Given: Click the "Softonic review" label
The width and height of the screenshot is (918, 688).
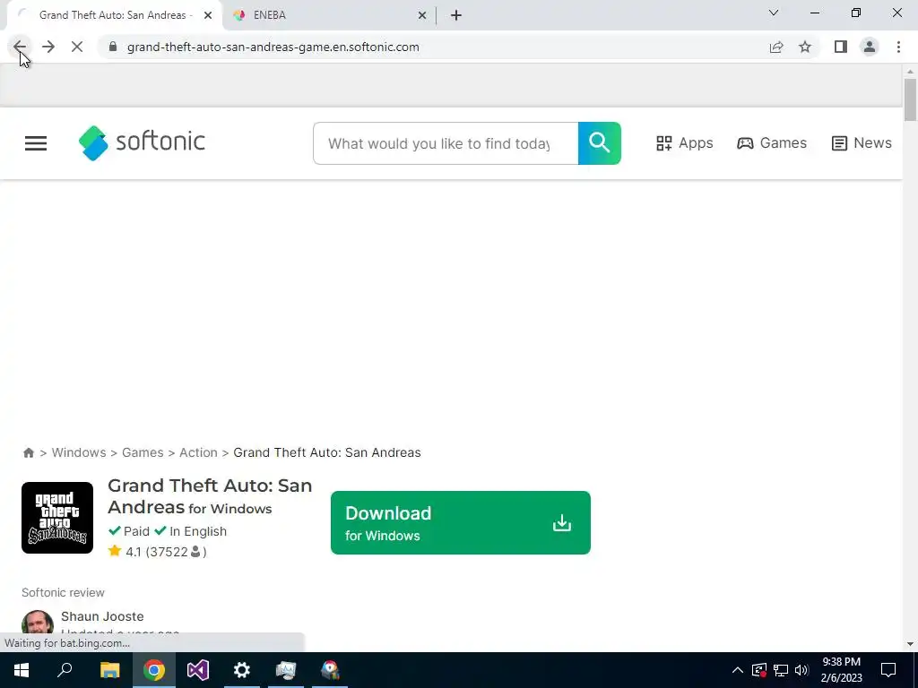Looking at the screenshot, I should [64, 593].
